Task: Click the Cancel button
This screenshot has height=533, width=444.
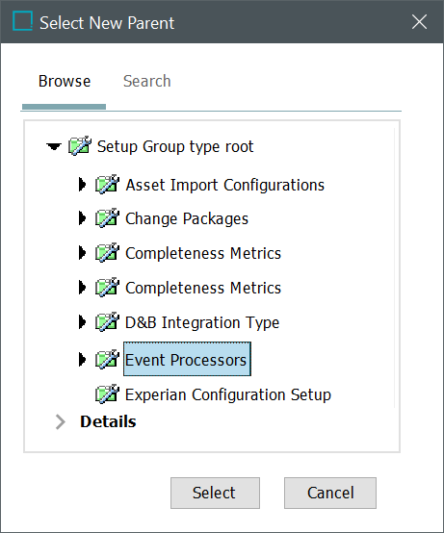Action: pos(330,493)
